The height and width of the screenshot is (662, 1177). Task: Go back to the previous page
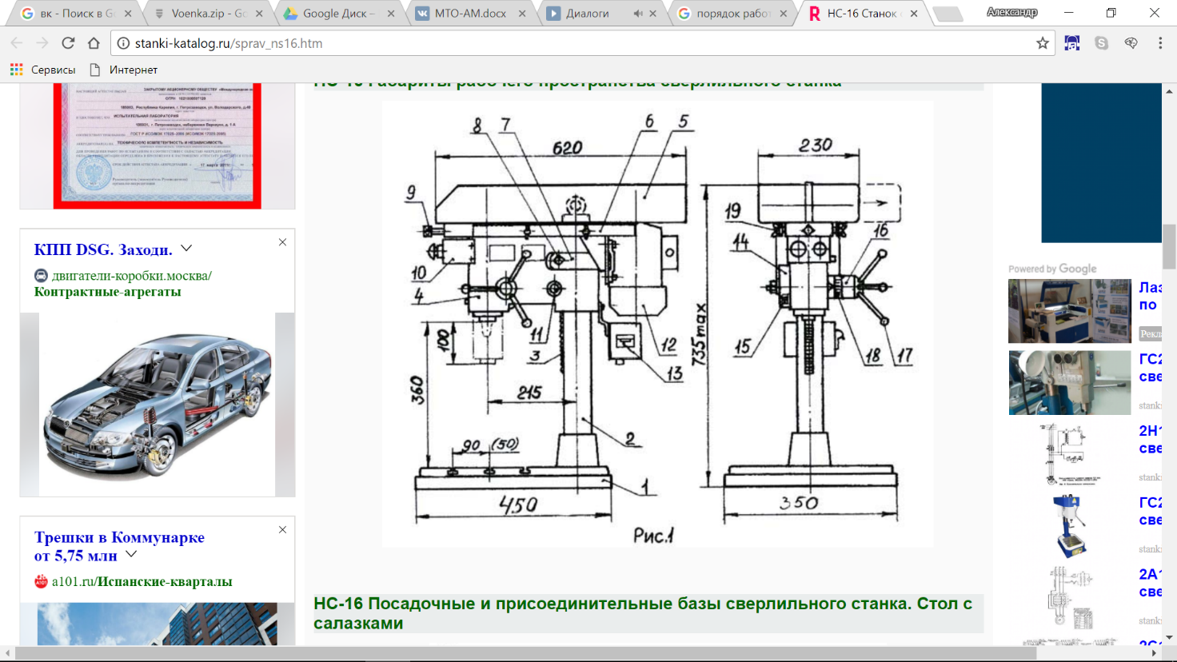pos(17,43)
